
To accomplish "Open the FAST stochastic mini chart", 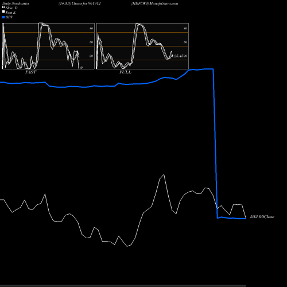I will pos(48,46).
